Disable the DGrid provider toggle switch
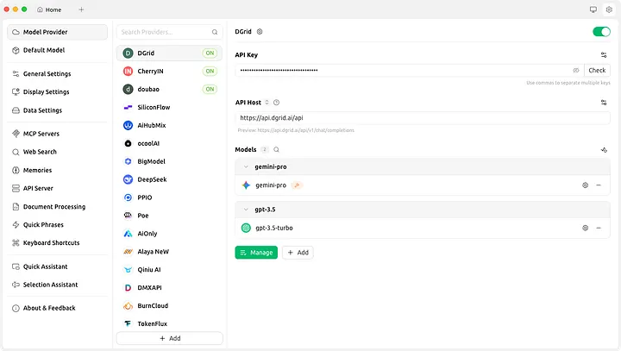Viewport: 621px width, 351px height. click(x=600, y=32)
